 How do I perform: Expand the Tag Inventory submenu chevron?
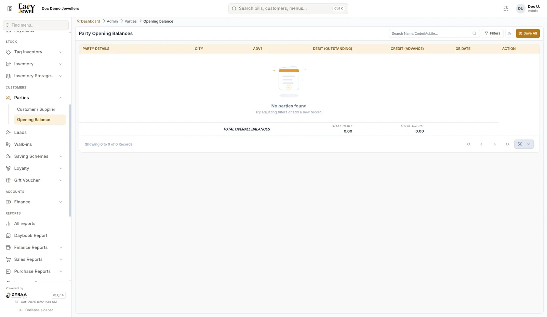click(61, 52)
